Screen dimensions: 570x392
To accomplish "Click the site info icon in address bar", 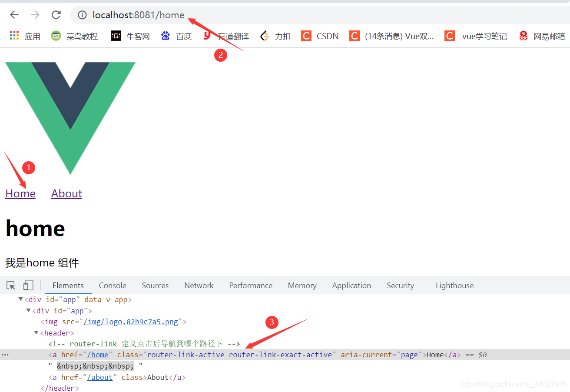I will pyautogui.click(x=82, y=15).
